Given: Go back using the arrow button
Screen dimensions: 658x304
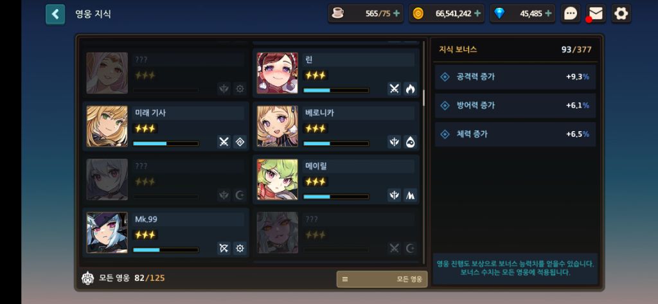Looking at the screenshot, I should pos(55,14).
